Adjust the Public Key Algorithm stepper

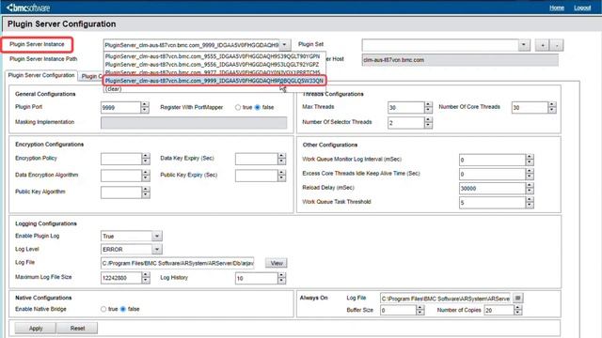click(x=146, y=192)
